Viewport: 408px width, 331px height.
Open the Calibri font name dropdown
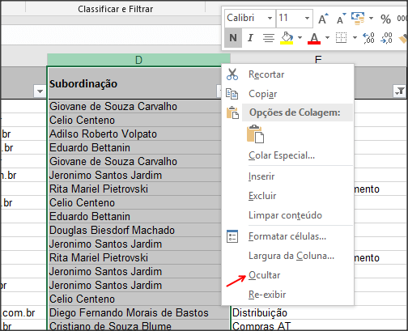[x=250, y=19]
